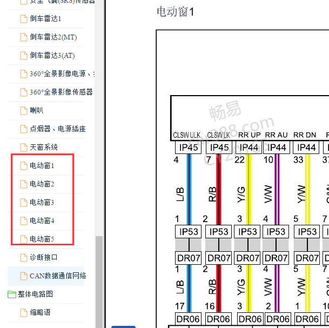Click the upper R/B red wire label
Viewport: 329px width, 328px height.
tap(212, 195)
